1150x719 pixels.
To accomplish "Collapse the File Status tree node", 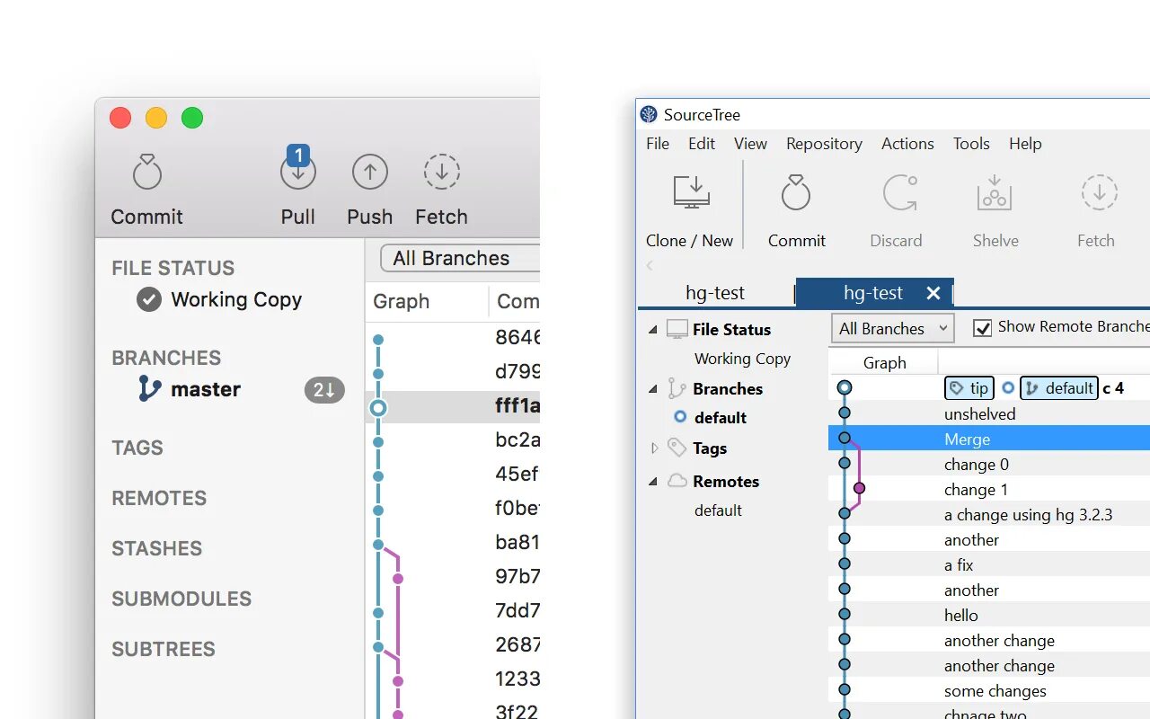I will (653, 330).
